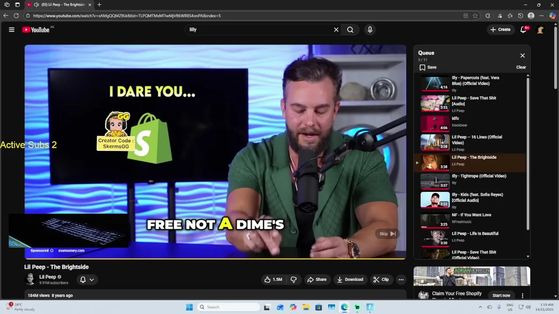
Task: Open Lil Peep channel avatar
Action: click(30, 279)
